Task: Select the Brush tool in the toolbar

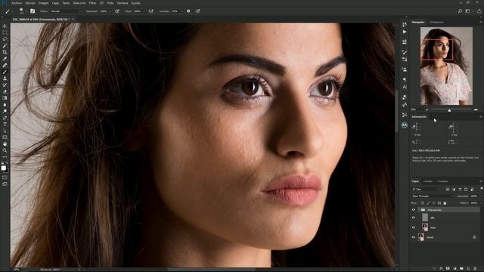Action: pos(5,72)
